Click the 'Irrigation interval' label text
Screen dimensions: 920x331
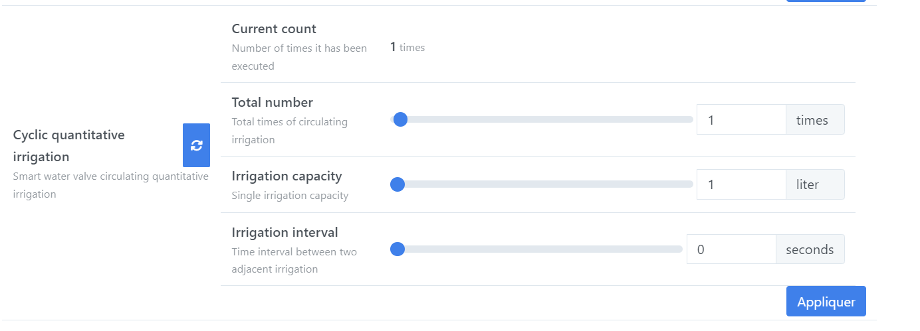pos(285,232)
